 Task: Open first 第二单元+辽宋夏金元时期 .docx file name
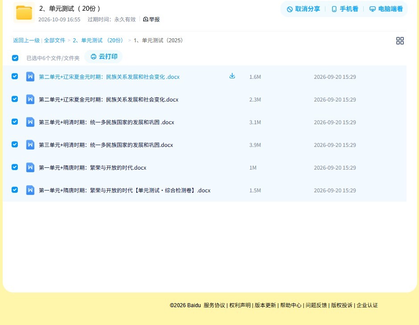pos(109,77)
